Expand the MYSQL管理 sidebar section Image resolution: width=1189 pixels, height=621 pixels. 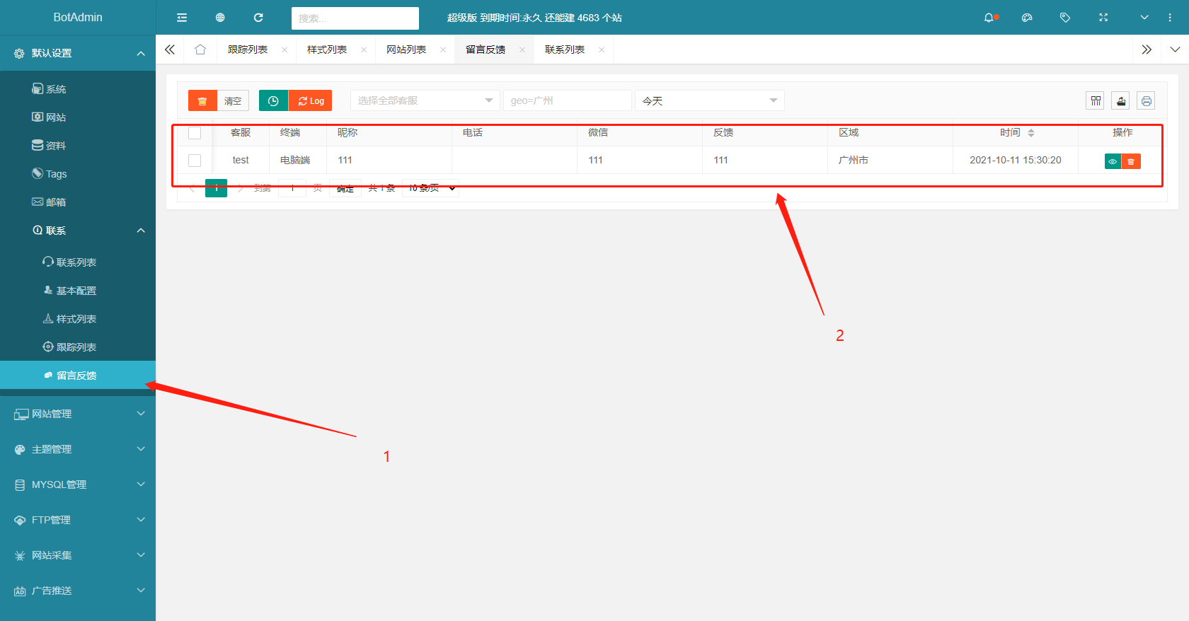[x=78, y=484]
